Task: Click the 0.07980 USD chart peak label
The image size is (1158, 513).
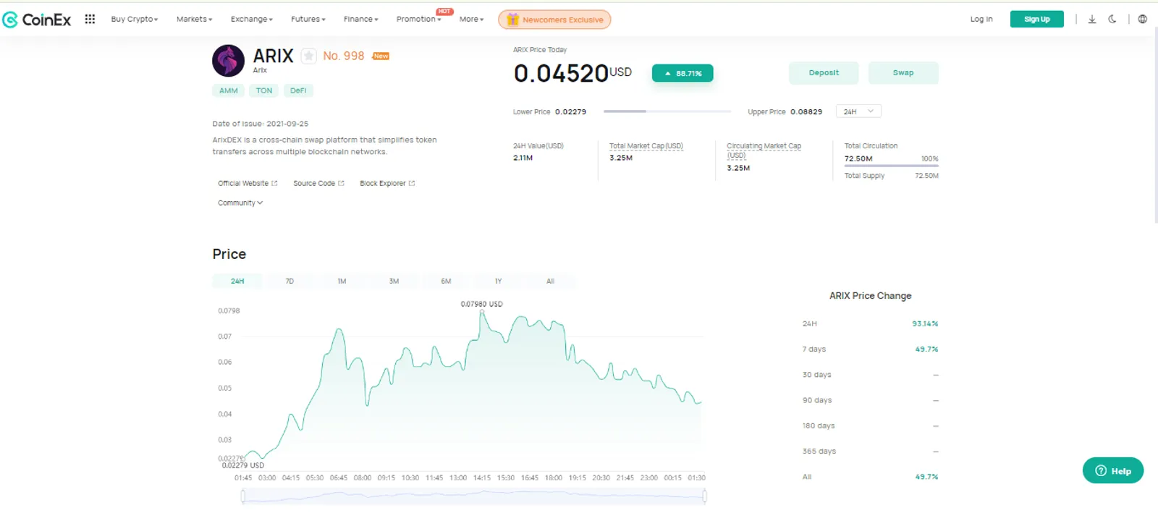Action: coord(482,304)
